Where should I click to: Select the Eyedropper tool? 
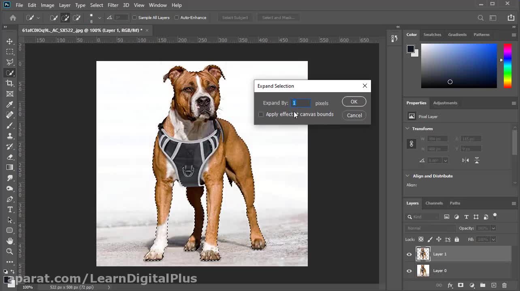(x=10, y=104)
